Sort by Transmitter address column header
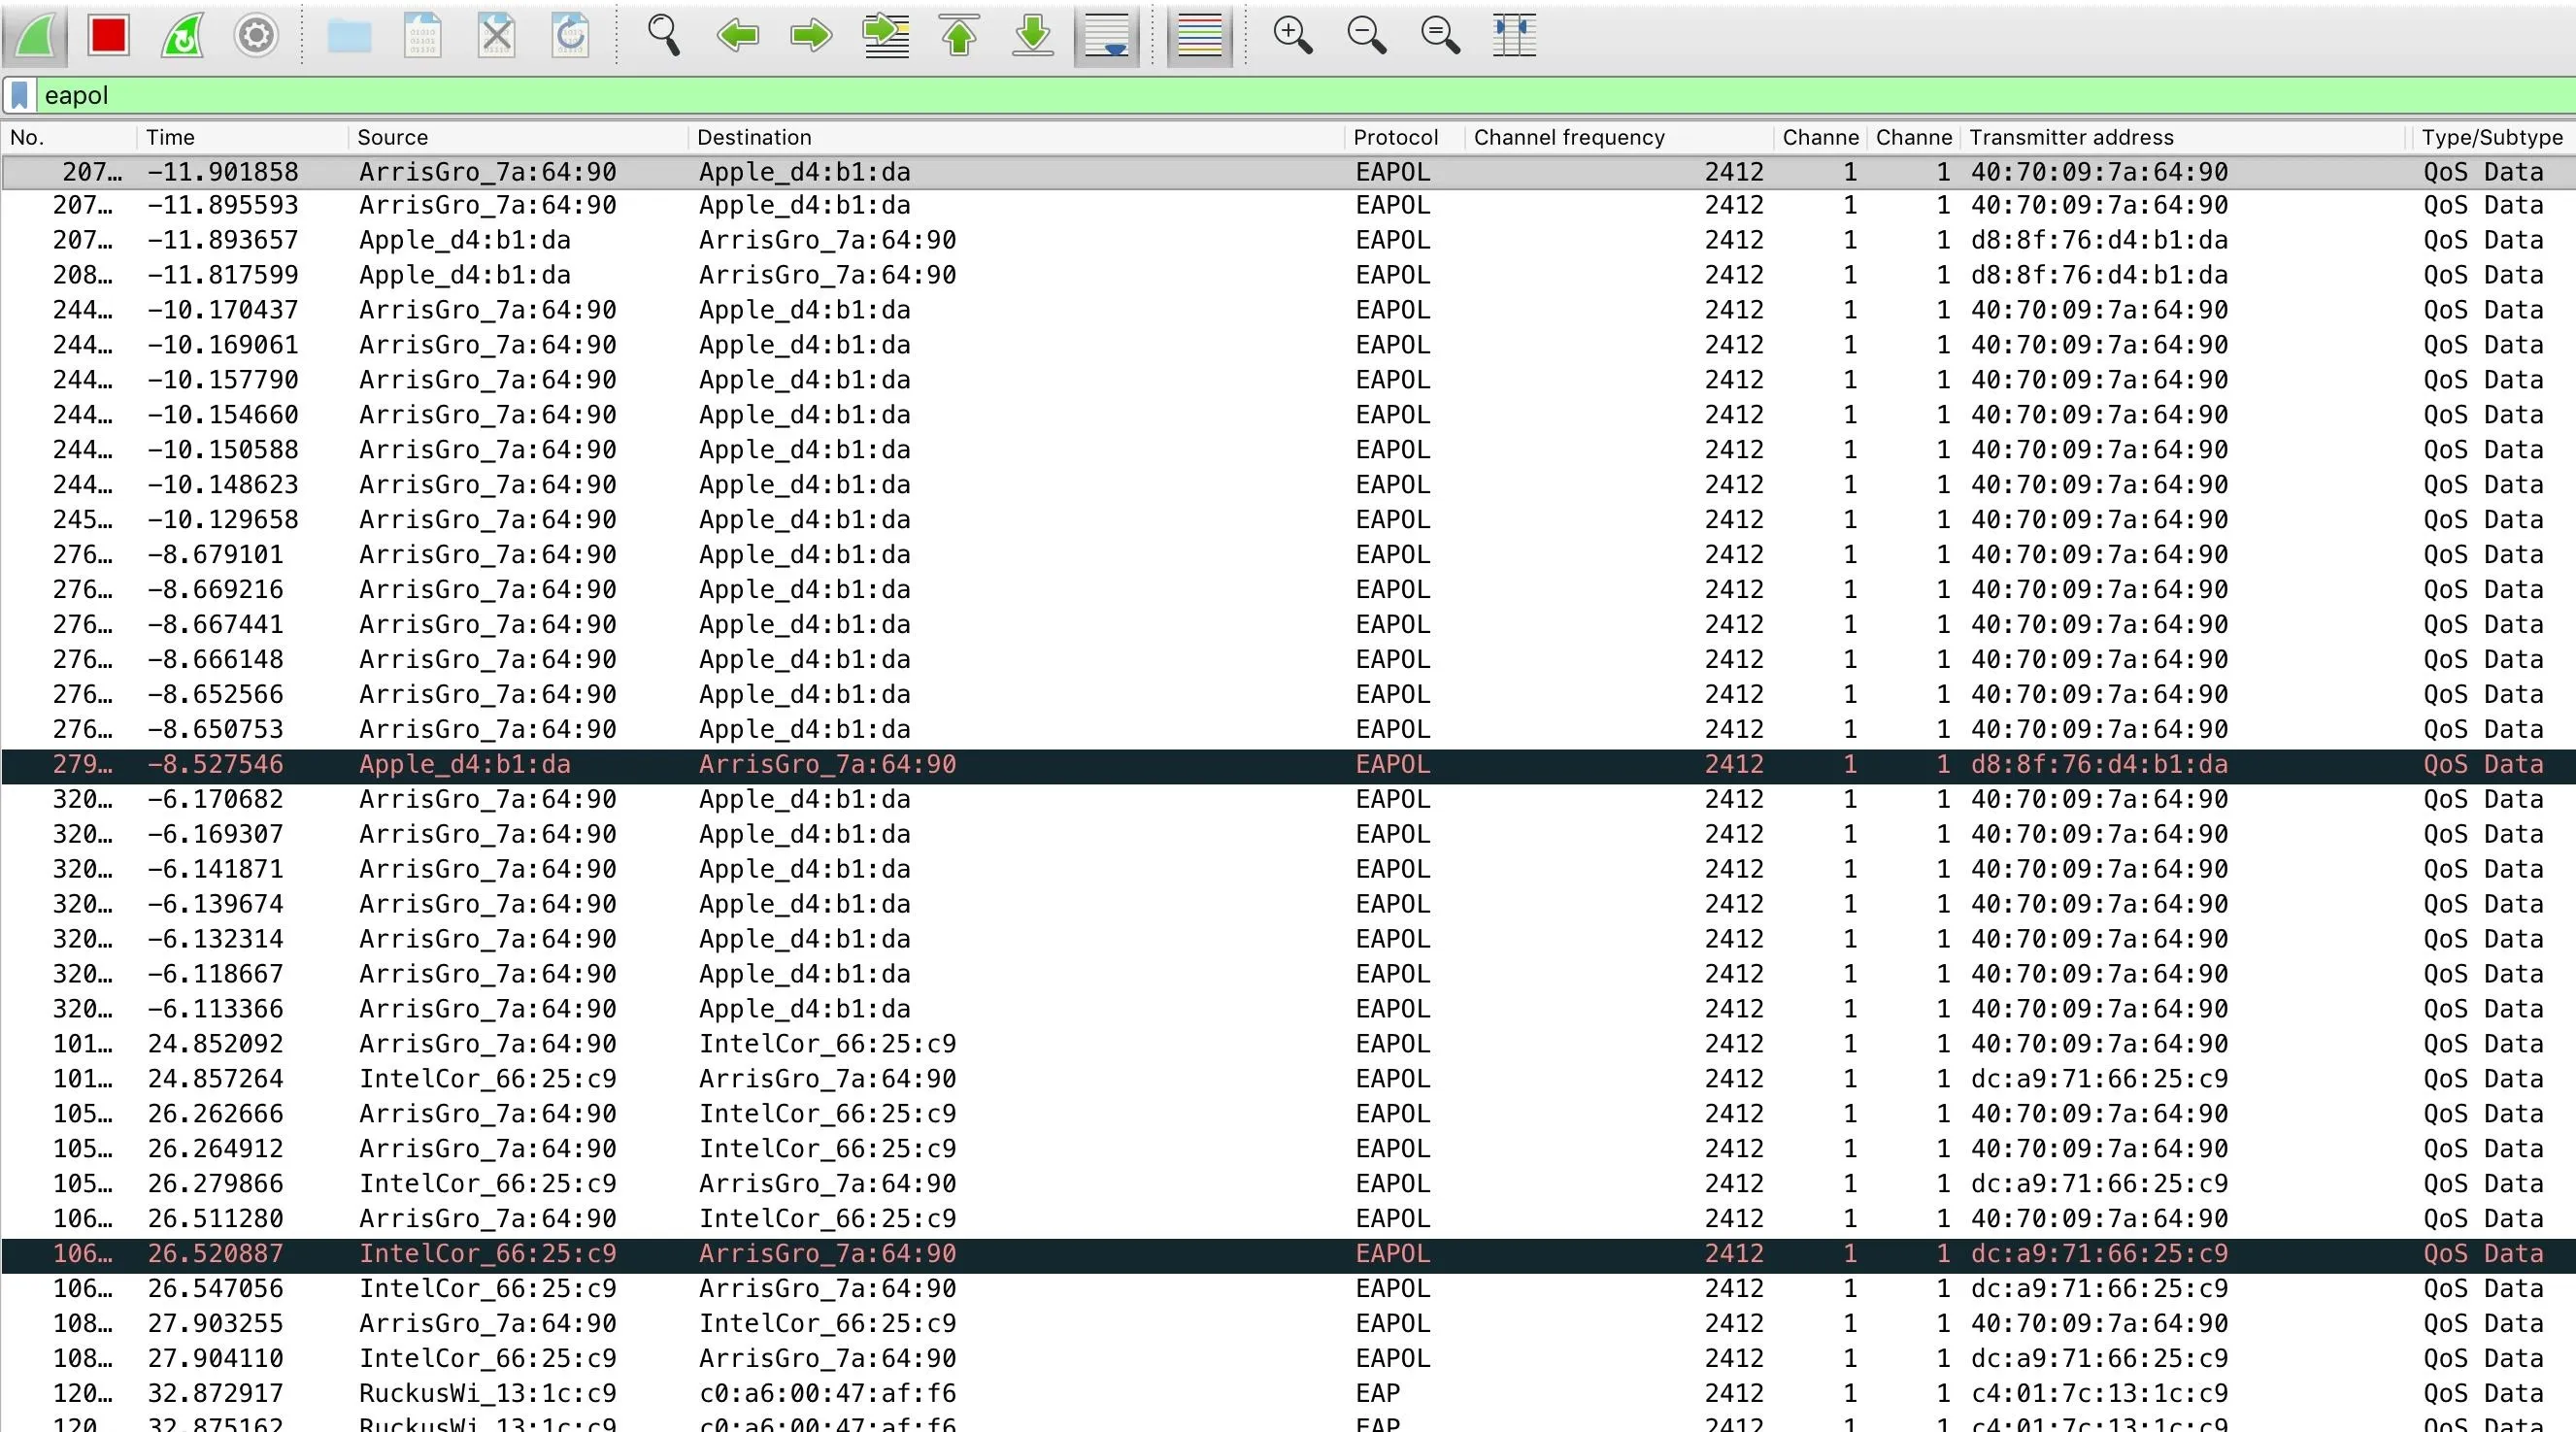The image size is (2576, 1432). pos(2182,137)
